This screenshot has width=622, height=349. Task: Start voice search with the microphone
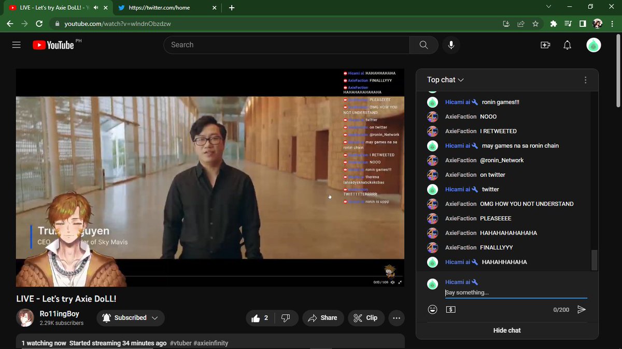click(x=451, y=45)
